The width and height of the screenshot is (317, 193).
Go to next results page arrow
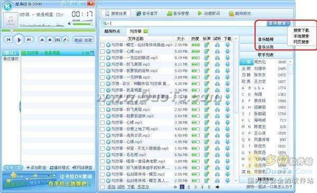pyautogui.click(x=217, y=187)
